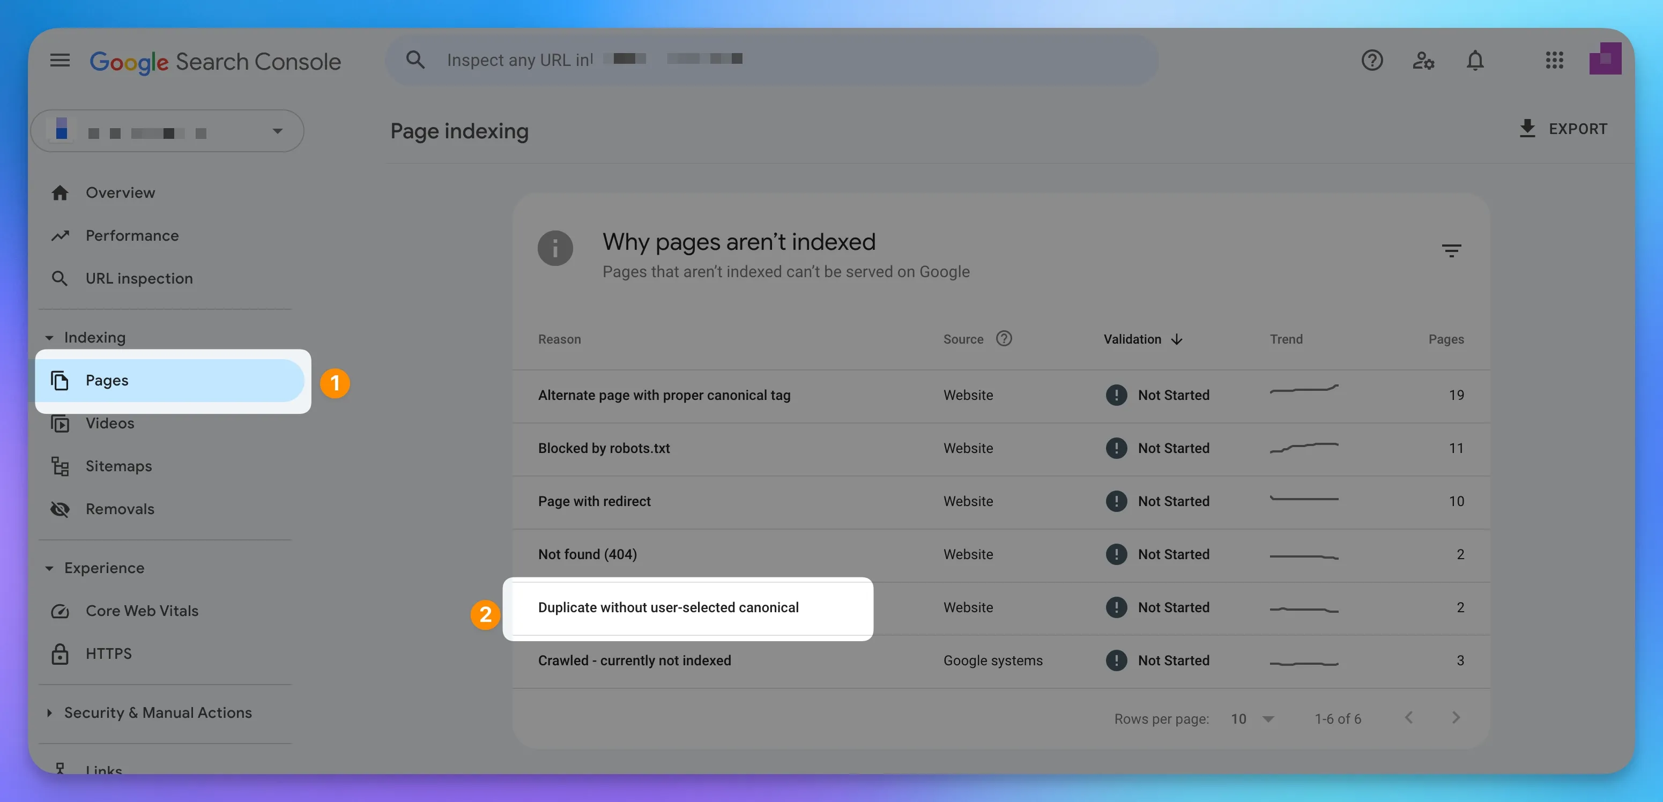1663x802 pixels.
Task: Select Pages under Indexing
Action: [107, 380]
